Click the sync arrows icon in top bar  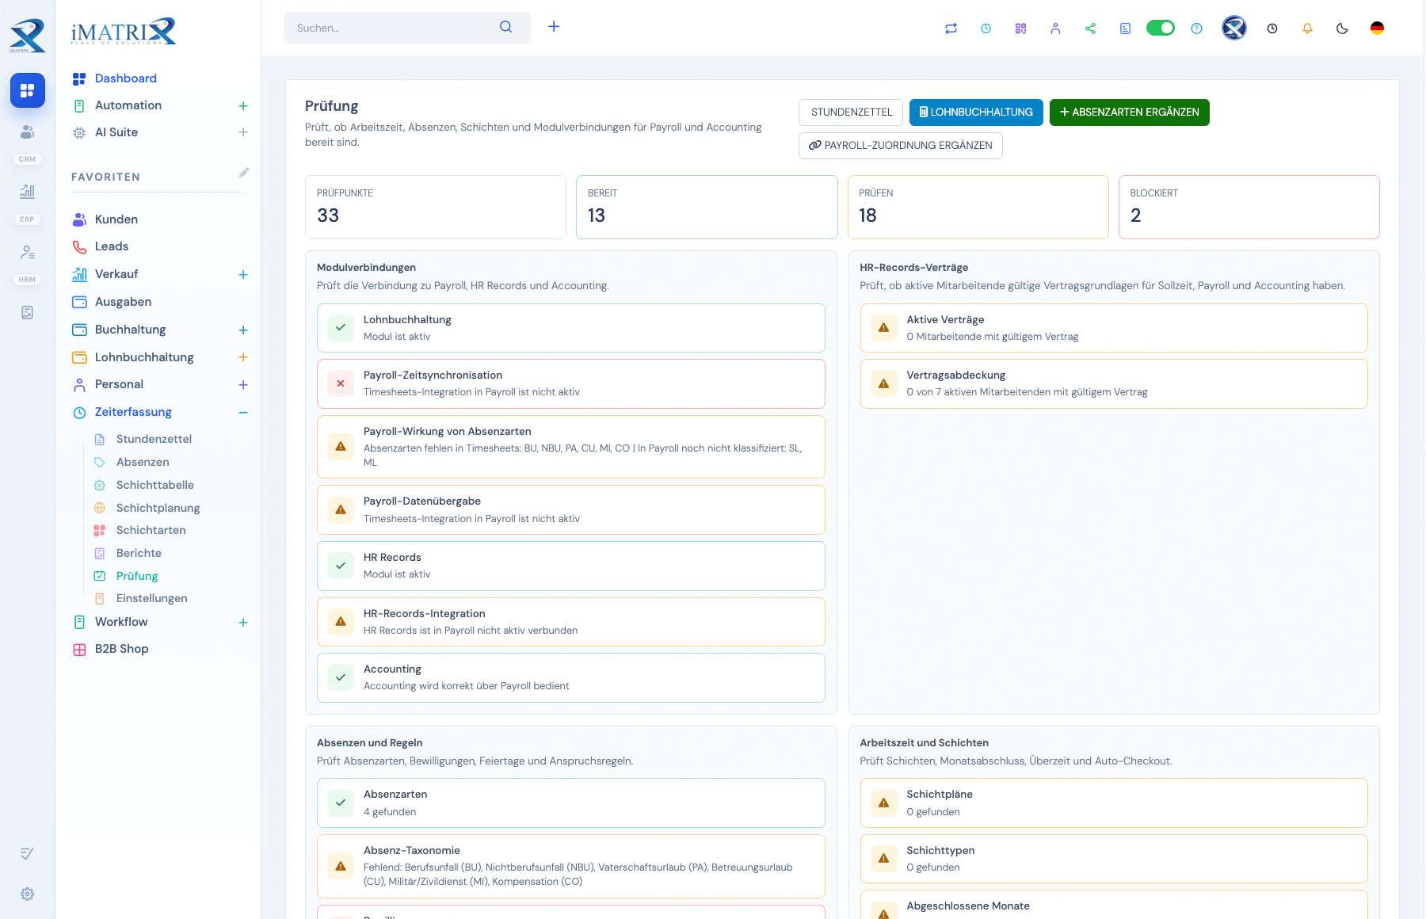pyautogui.click(x=951, y=29)
